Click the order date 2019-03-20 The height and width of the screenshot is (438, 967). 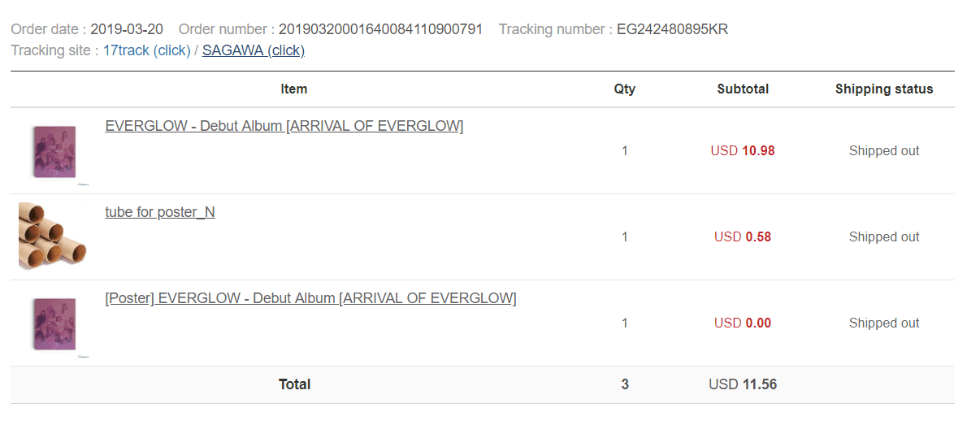point(127,29)
